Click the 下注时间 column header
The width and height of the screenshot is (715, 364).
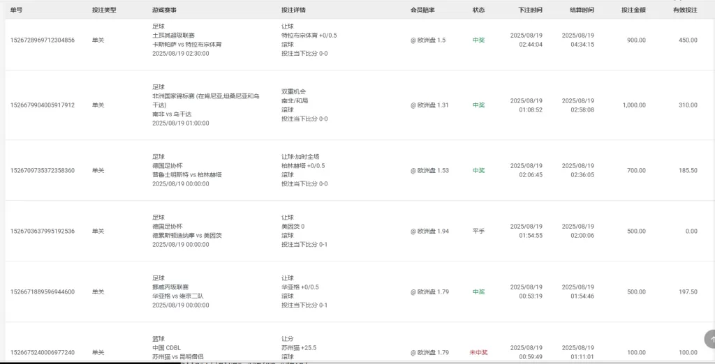531,10
